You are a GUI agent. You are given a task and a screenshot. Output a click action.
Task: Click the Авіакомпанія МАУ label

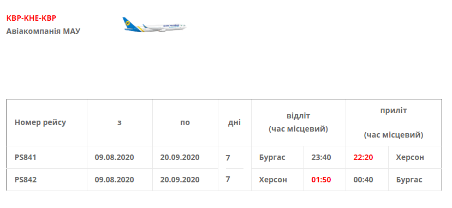click(x=43, y=31)
